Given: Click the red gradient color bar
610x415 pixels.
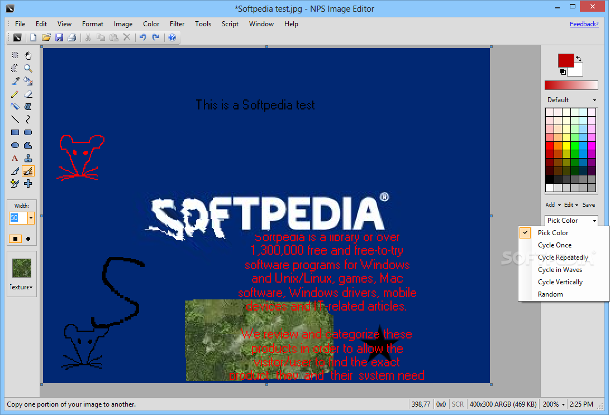Looking at the screenshot, I should coord(571,85).
